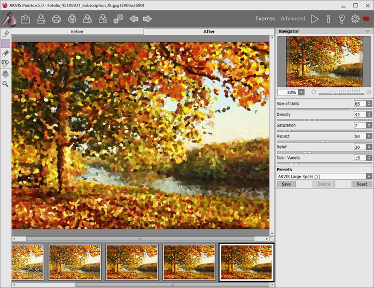Open Preferences gear icon
374x288 pixels.
[355, 19]
